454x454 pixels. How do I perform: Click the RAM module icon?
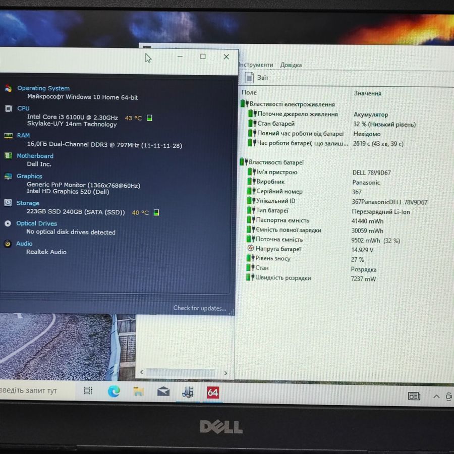tap(8, 136)
